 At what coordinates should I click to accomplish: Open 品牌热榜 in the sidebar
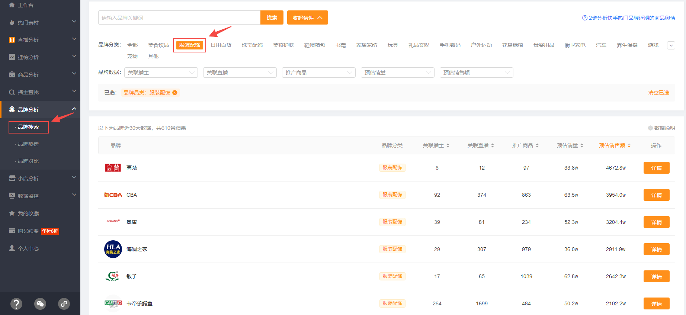click(x=28, y=144)
